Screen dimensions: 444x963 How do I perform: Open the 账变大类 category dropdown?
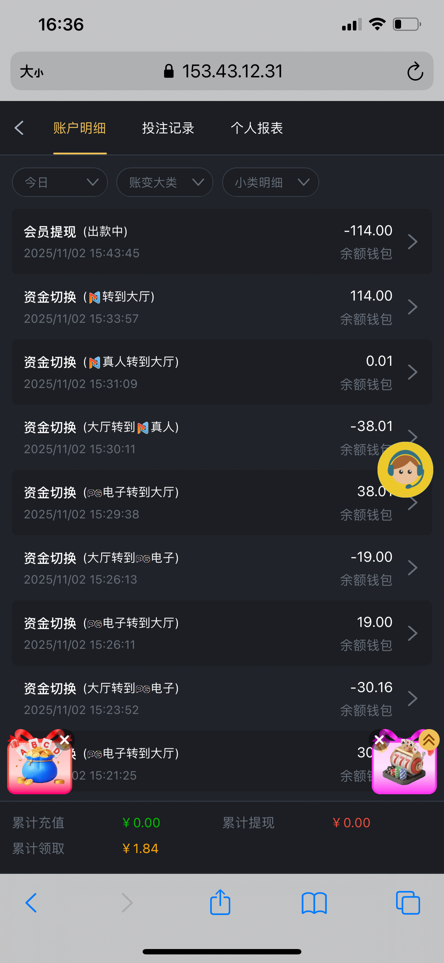tap(164, 182)
